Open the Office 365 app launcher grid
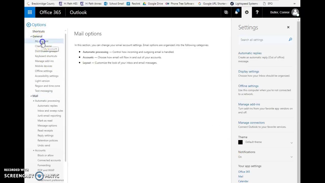Image resolution: width=325 pixels, height=183 pixels. pos(30,12)
